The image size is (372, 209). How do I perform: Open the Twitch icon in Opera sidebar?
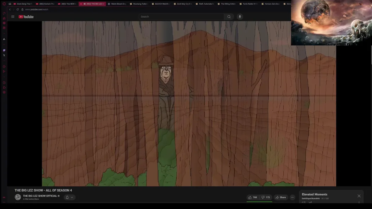click(x=4, y=50)
